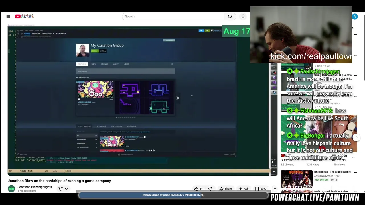Play the Dragon Ball - The Magic Begins thumbnail
Screen dimensions: 365x205
(297, 179)
